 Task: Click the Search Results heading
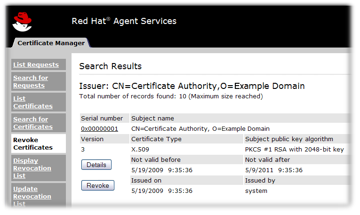click(110, 66)
